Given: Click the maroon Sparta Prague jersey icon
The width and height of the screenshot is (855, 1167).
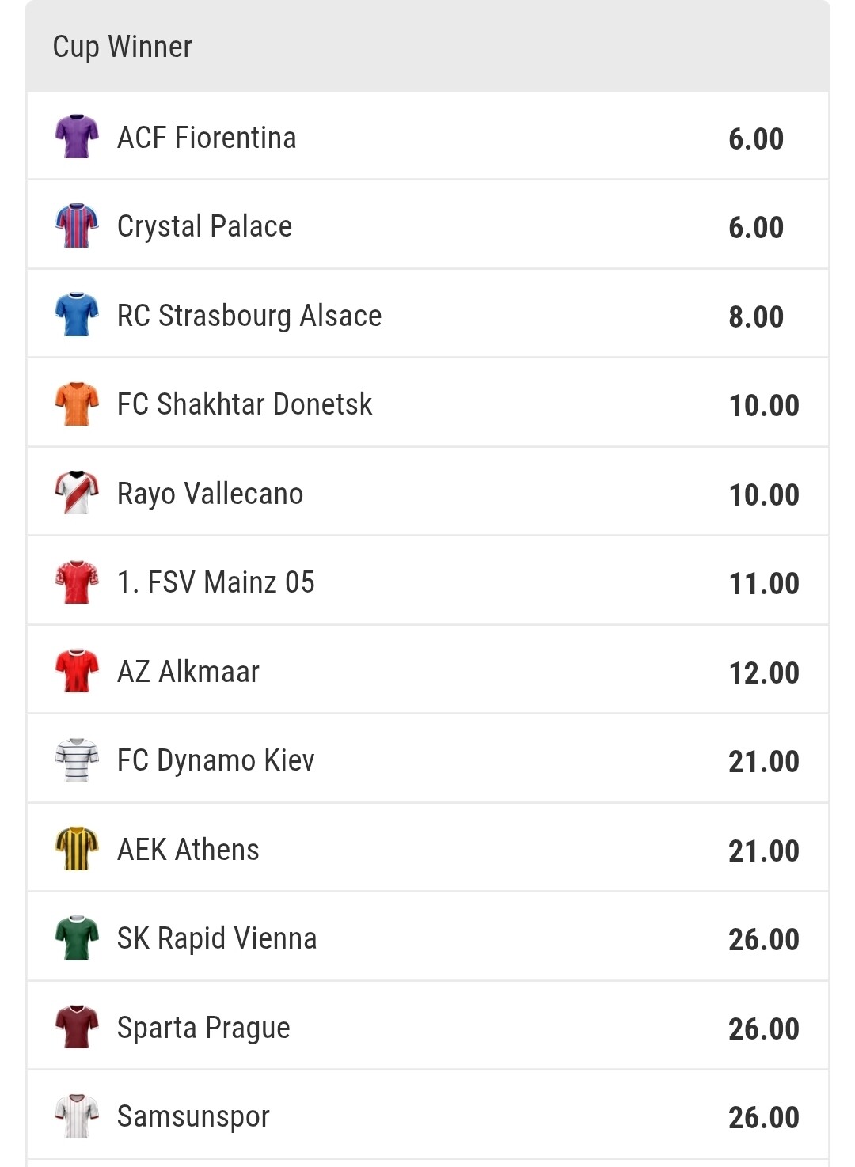Looking at the screenshot, I should [x=77, y=1027].
